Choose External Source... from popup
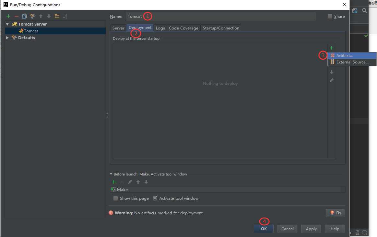This screenshot has height=237, width=377. coord(352,62)
